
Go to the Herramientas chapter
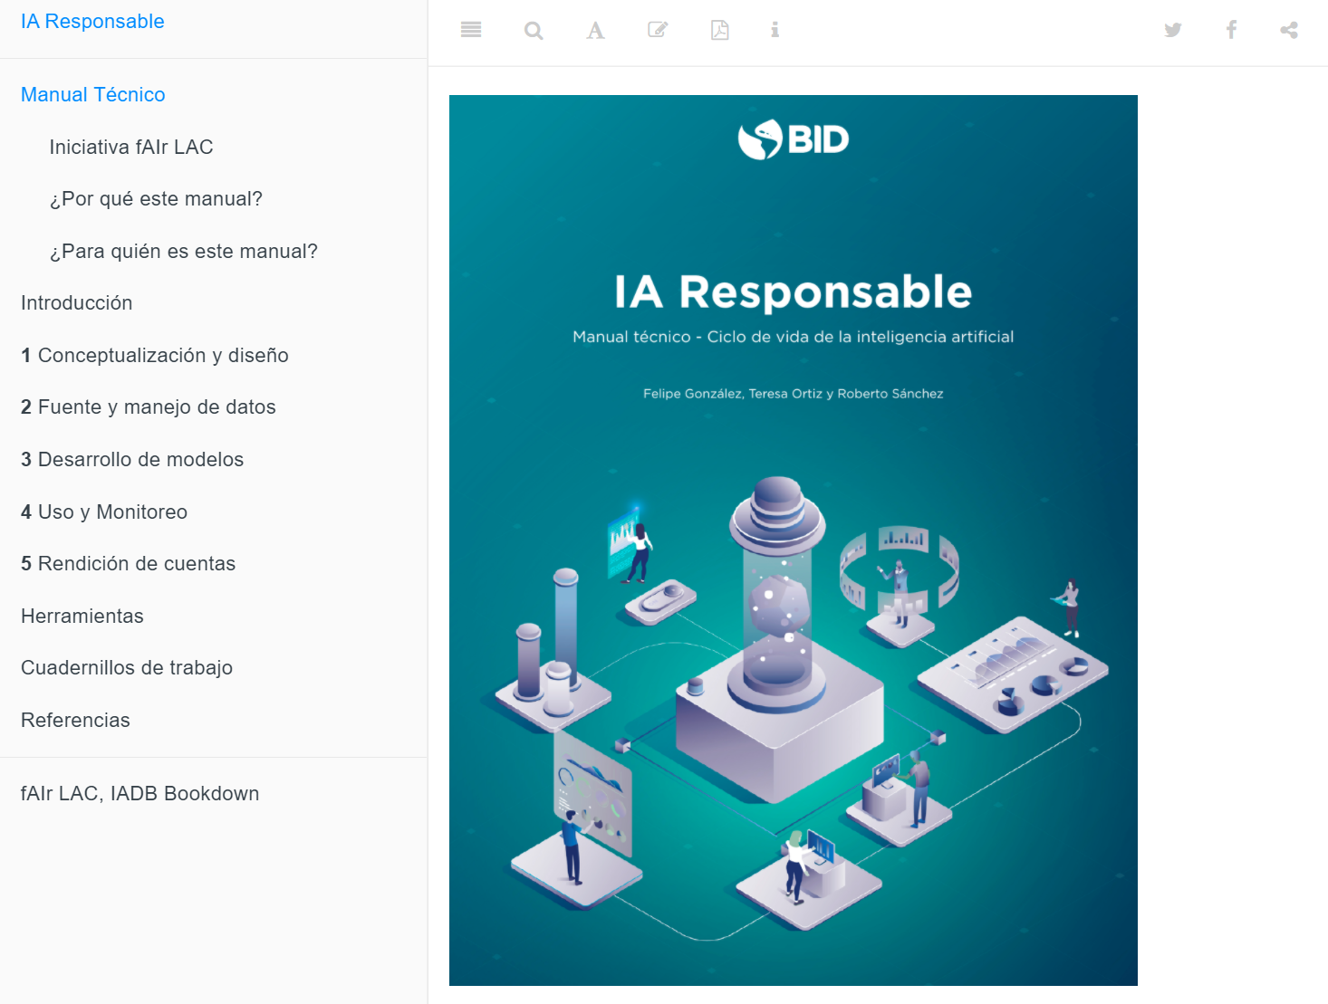[82, 617]
